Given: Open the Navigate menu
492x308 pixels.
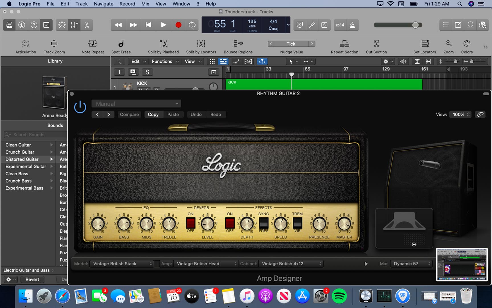Looking at the screenshot, I should [x=104, y=4].
